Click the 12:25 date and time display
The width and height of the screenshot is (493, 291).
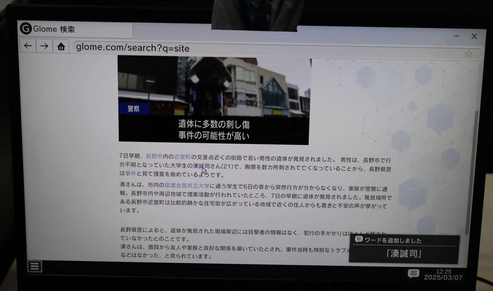point(443,274)
